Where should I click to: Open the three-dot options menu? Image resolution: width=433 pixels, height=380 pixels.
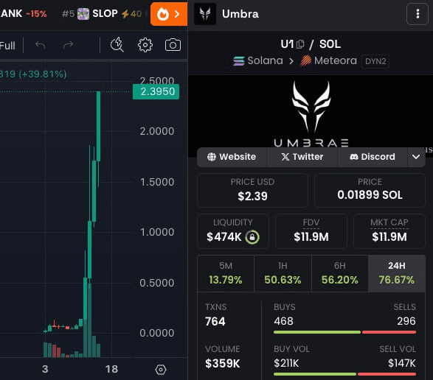418,14
